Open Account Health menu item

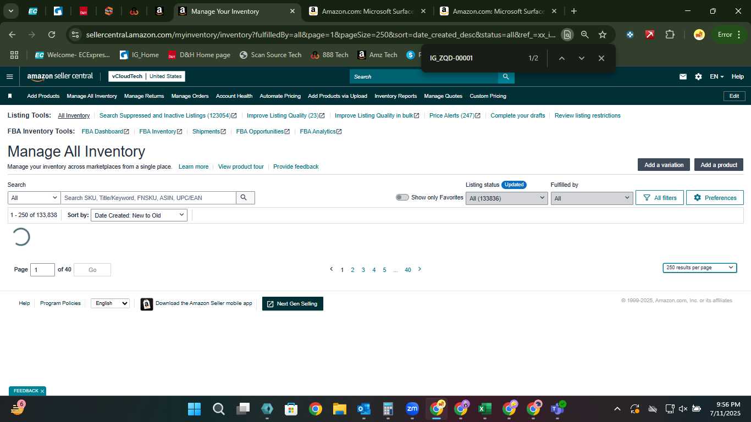[x=234, y=96]
